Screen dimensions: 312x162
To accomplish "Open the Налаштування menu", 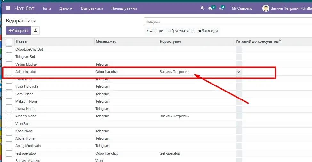I will [124, 8].
